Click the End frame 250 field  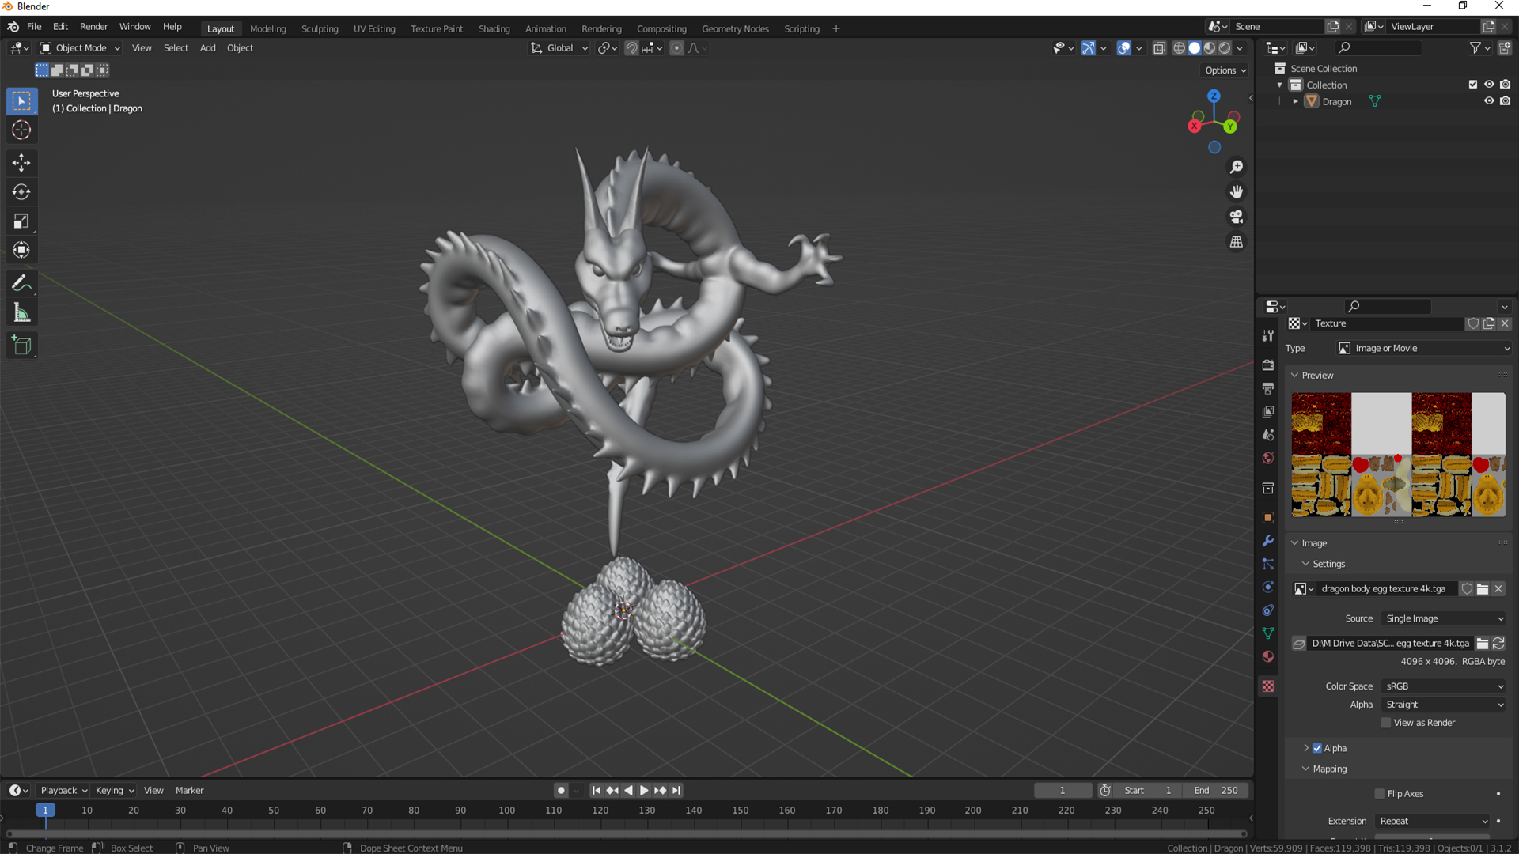[x=1216, y=790]
